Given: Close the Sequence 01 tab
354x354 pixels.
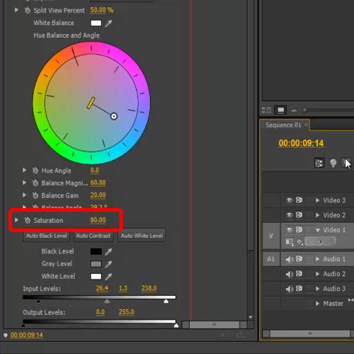Looking at the screenshot, I should 306,125.
